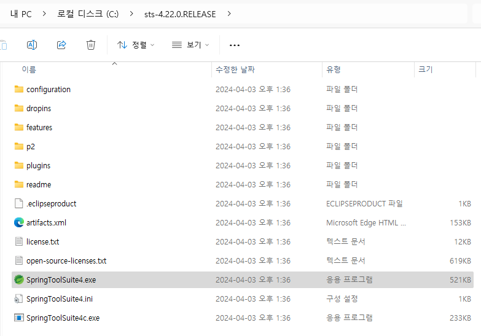Click the Rename toolbar icon

coord(32,45)
